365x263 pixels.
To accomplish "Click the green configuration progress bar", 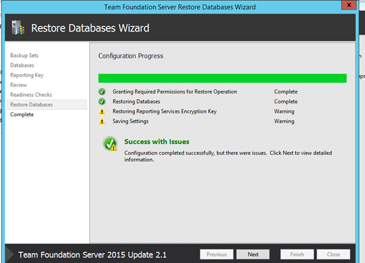I will pos(222,78).
